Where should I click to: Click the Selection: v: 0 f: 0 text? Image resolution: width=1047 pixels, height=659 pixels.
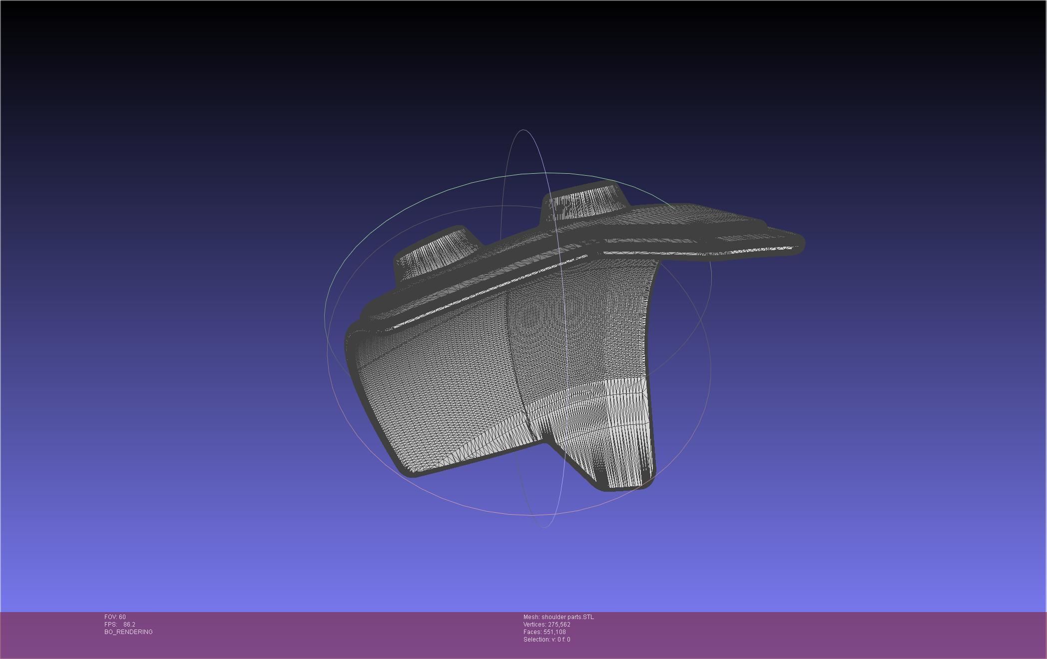click(547, 640)
